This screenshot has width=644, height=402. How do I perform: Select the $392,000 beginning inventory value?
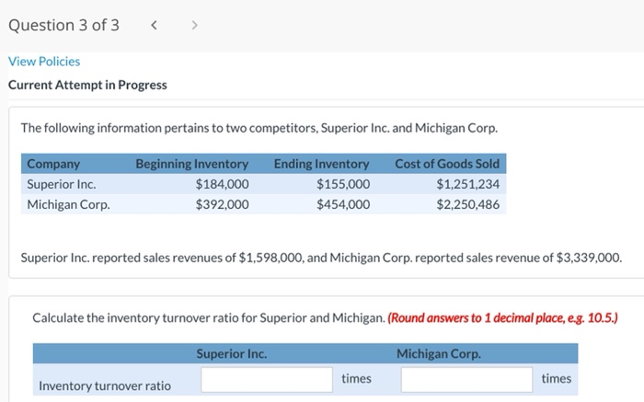pyautogui.click(x=223, y=204)
